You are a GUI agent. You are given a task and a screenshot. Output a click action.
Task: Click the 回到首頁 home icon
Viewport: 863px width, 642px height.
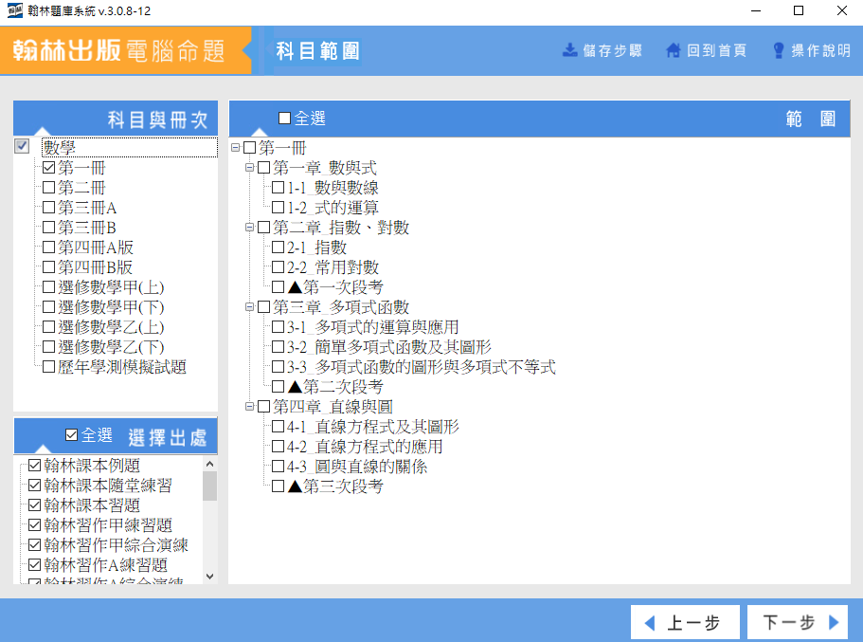tap(674, 50)
